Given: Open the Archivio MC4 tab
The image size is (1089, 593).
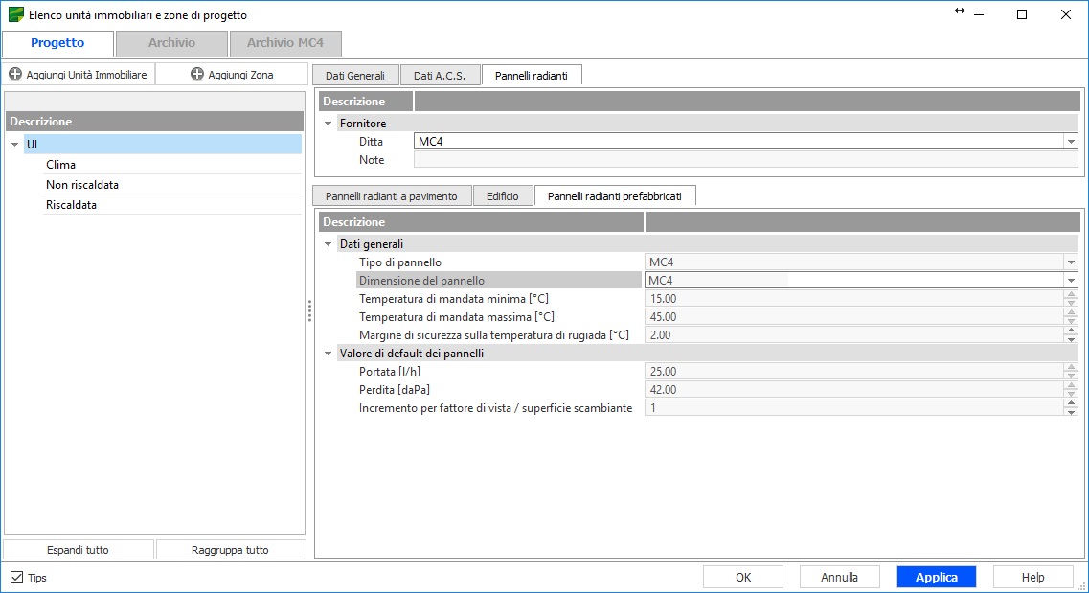Looking at the screenshot, I should tap(285, 43).
